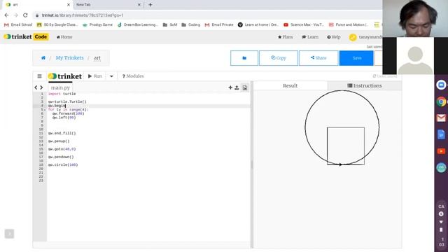This screenshot has width=448, height=252.
Task: Open Chrome from the shelf
Action: click(x=441, y=101)
